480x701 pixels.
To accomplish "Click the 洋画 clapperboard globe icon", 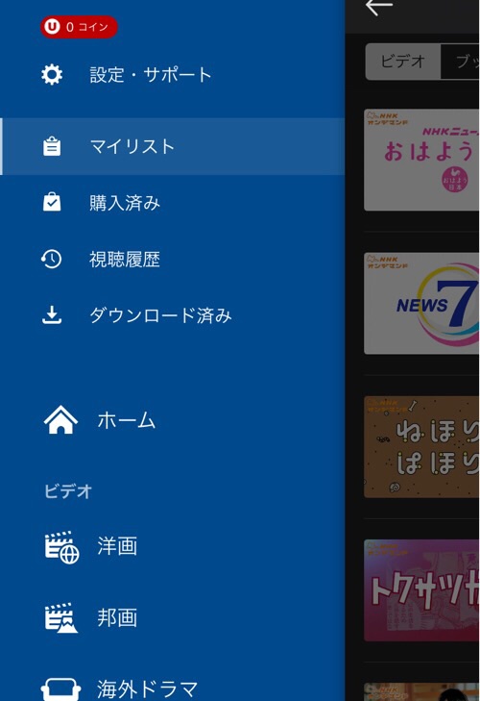I will [61, 547].
